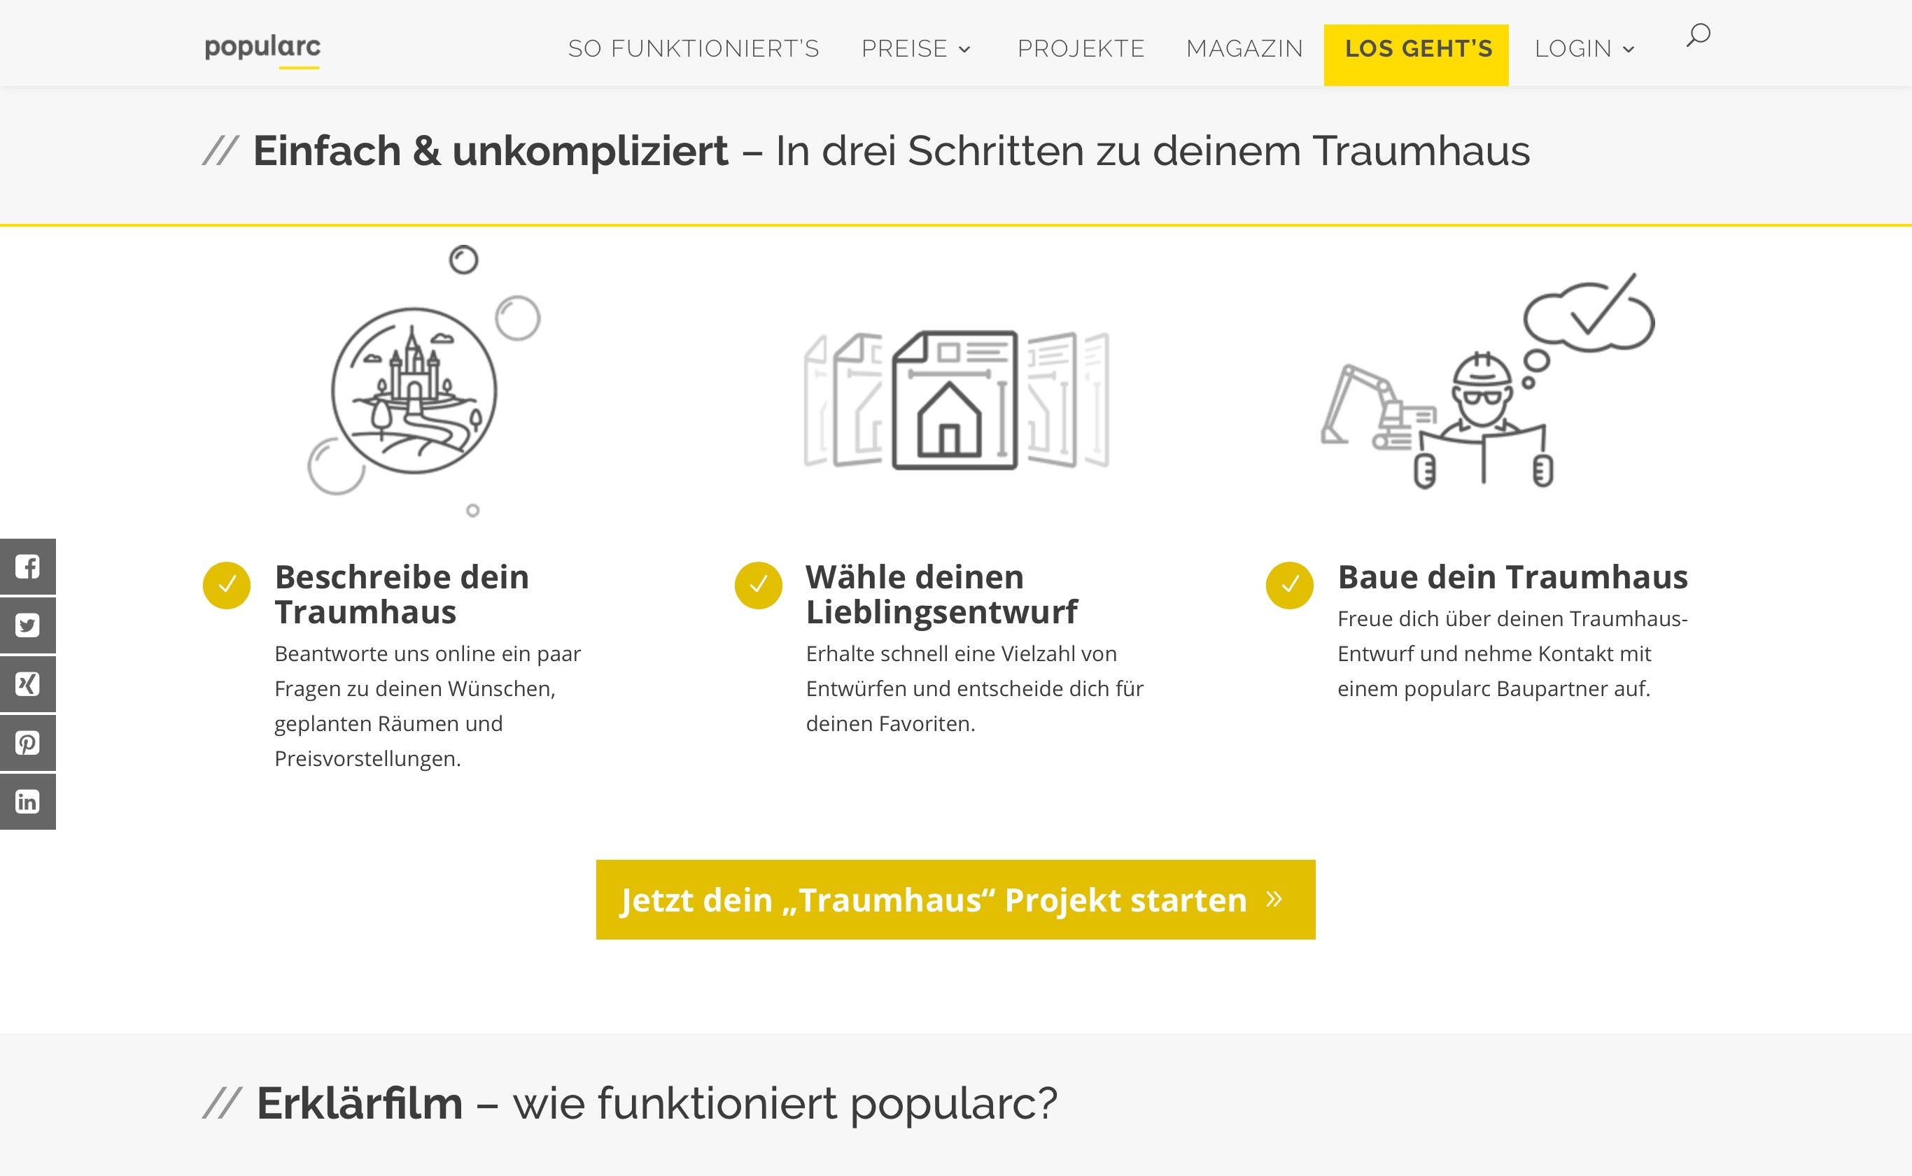Expand the PREISE dropdown menu
1912x1176 pixels.
916,49
